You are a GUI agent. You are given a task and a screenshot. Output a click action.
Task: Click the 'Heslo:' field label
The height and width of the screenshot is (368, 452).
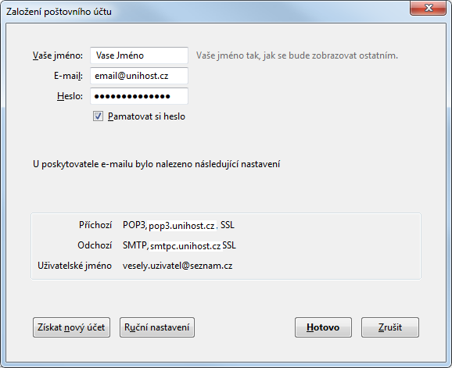pyautogui.click(x=70, y=96)
